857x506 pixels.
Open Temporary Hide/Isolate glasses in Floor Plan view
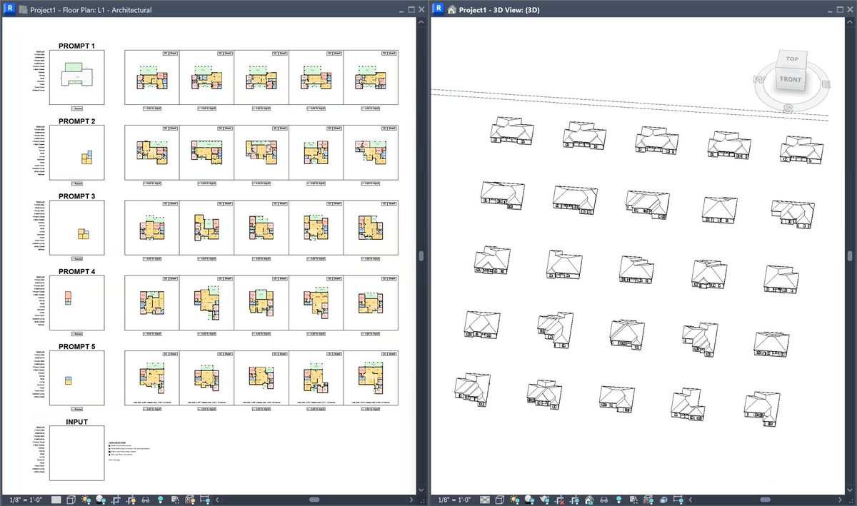click(145, 500)
